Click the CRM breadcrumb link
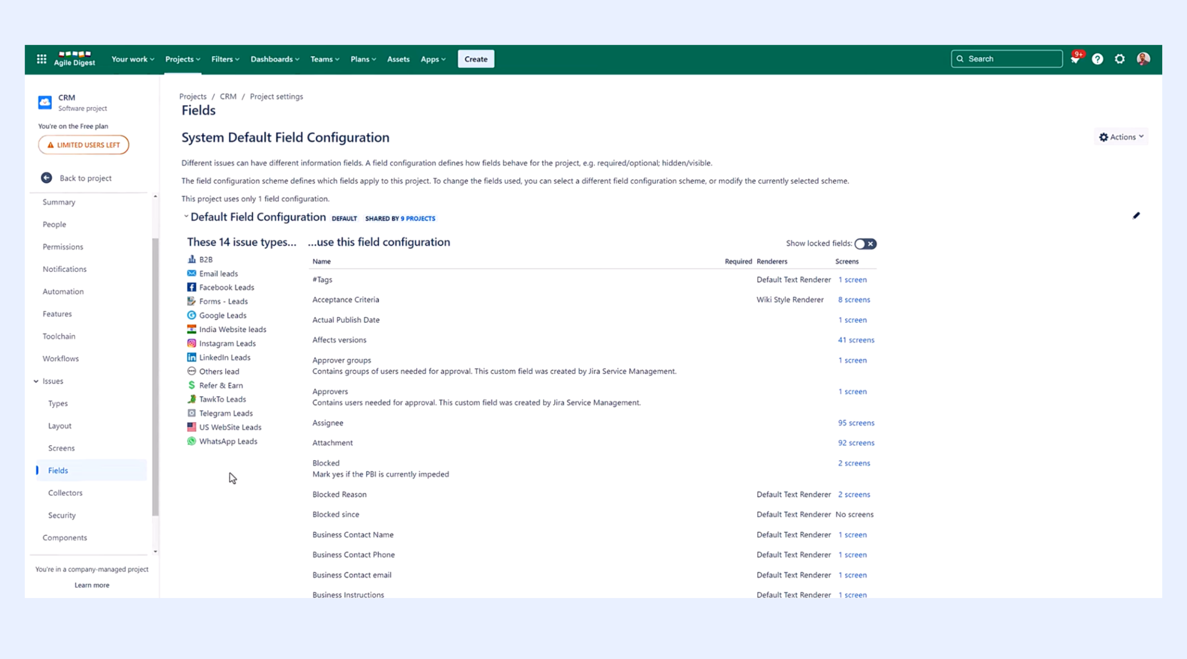Screen dimensions: 1187x659 coord(228,97)
